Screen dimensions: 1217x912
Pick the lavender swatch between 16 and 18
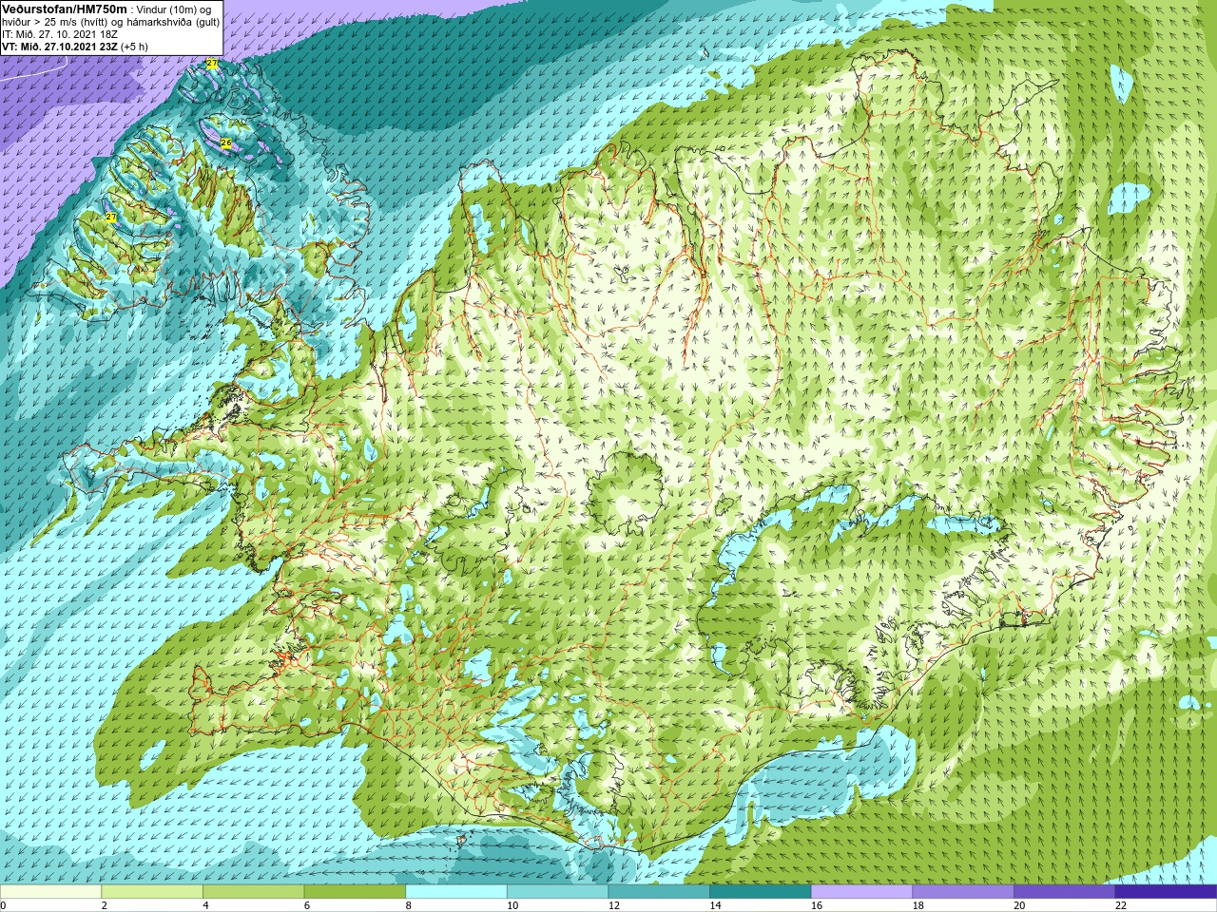861,892
